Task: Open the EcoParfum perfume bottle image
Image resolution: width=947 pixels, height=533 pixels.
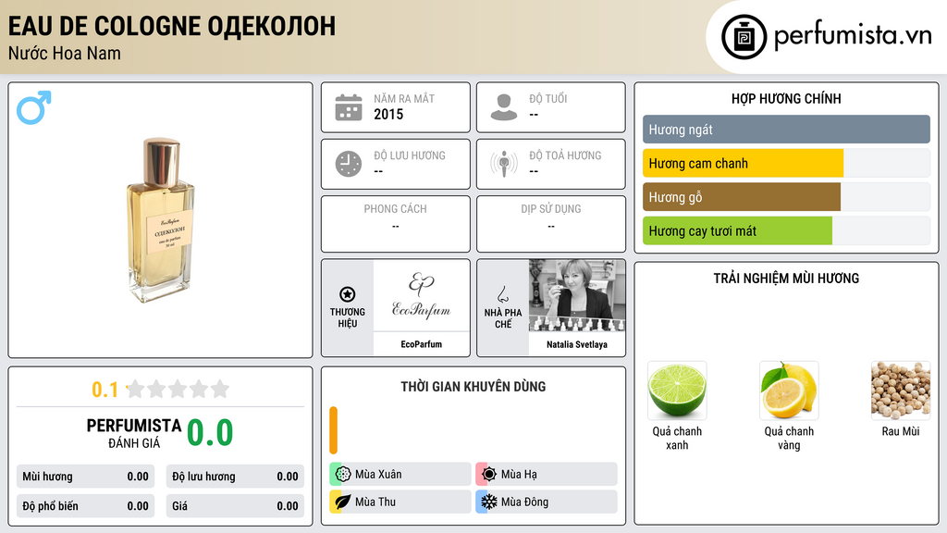Action: (159, 220)
